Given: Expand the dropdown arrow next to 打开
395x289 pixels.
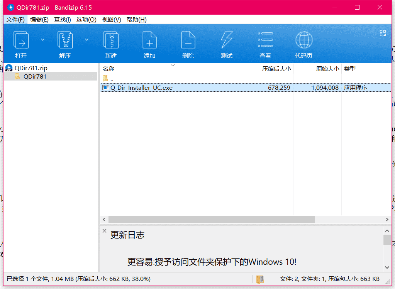Looking at the screenshot, I should [42, 40].
